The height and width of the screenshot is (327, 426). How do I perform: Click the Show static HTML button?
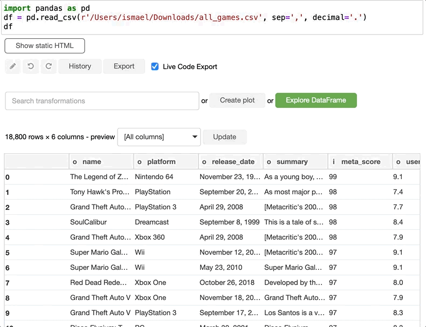[45, 46]
